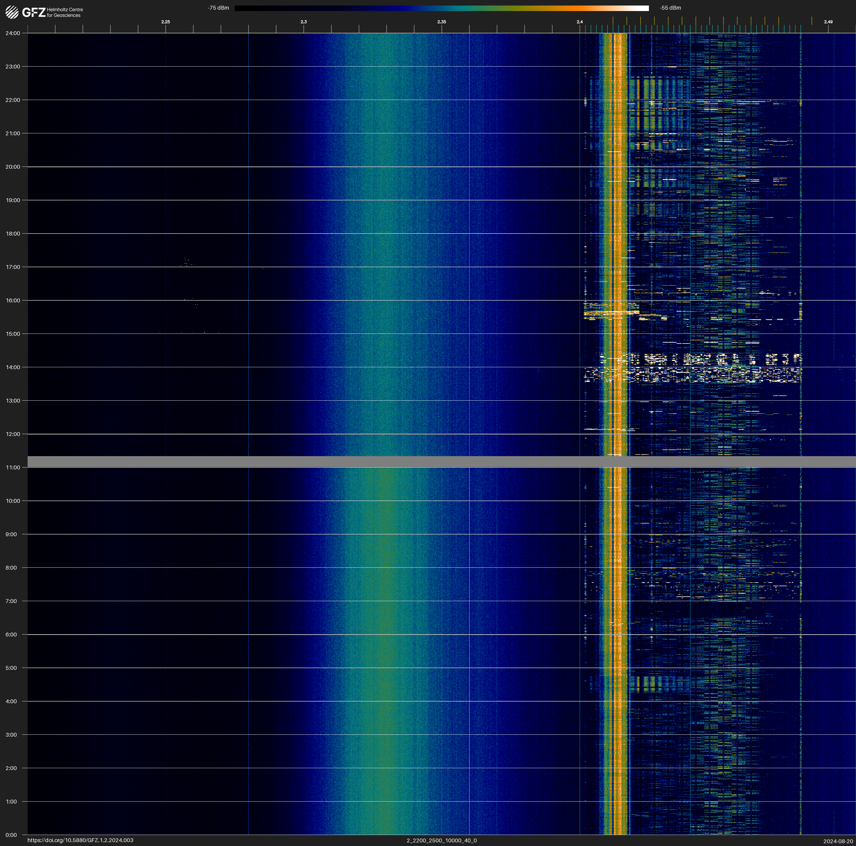Viewport: 856px width, 846px height.
Task: Click the 2.35 frequency axis label
Action: point(441,22)
